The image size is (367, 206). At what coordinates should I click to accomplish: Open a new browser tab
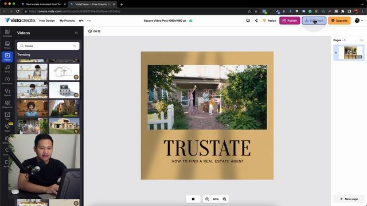click(122, 4)
